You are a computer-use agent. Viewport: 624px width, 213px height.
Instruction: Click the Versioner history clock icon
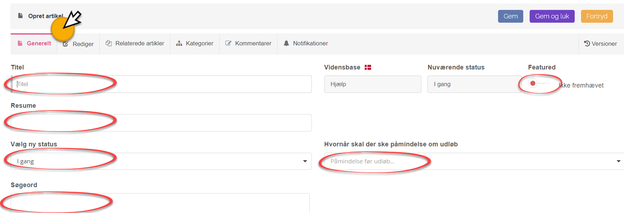(587, 44)
